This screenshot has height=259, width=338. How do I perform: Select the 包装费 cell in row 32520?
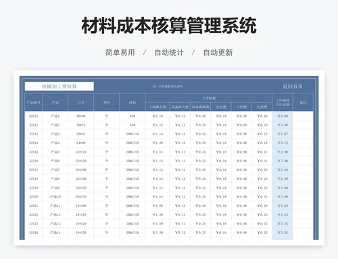click(x=262, y=197)
